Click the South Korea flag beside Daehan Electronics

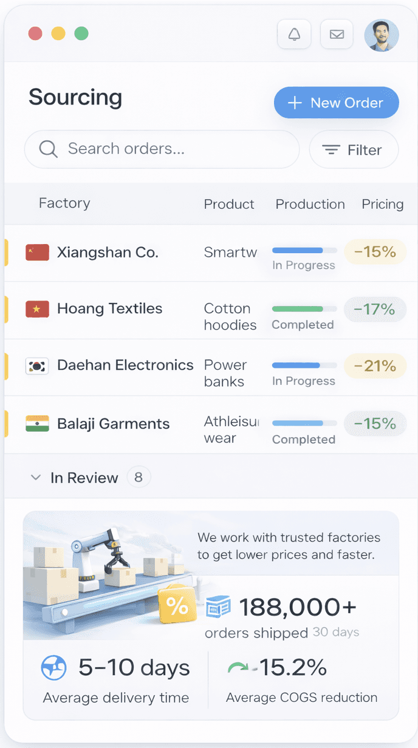36,365
